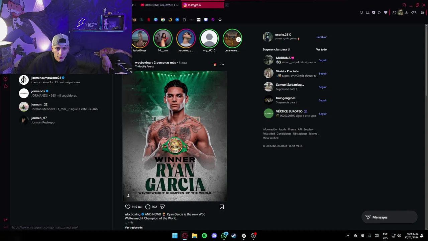The height and width of the screenshot is (241, 428).
Task: Open 14__am's story
Action: (x=163, y=39)
